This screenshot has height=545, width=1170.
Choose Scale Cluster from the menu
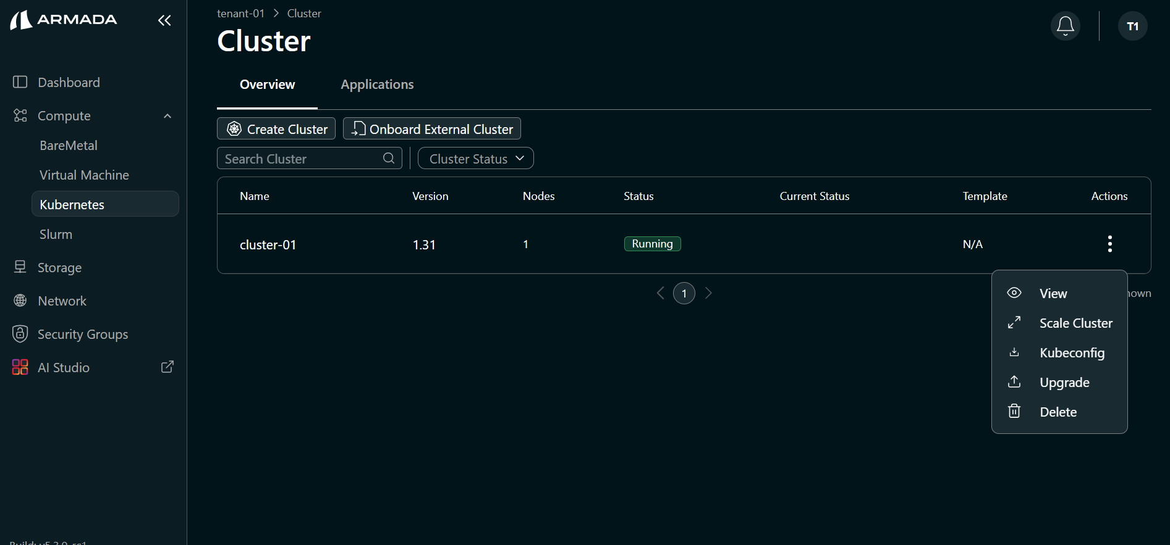coord(1059,323)
